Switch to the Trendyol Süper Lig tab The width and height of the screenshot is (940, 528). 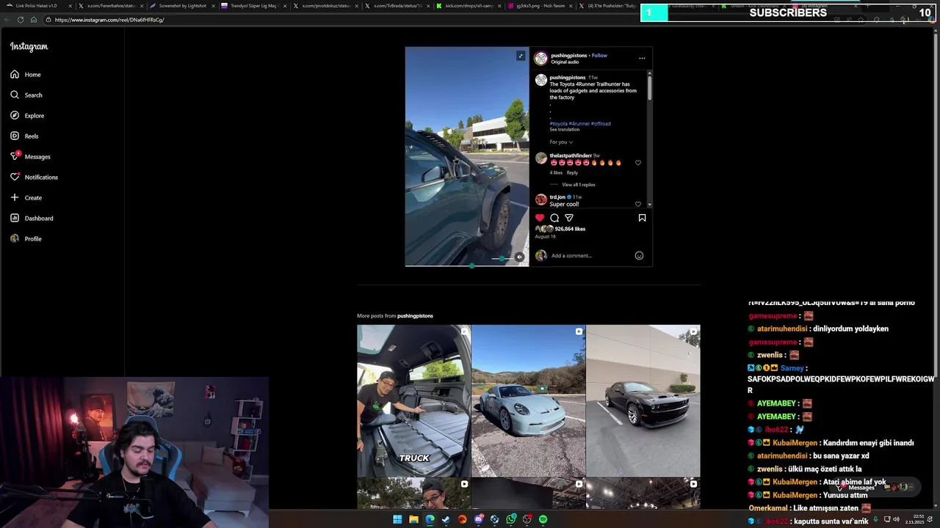pos(253,6)
